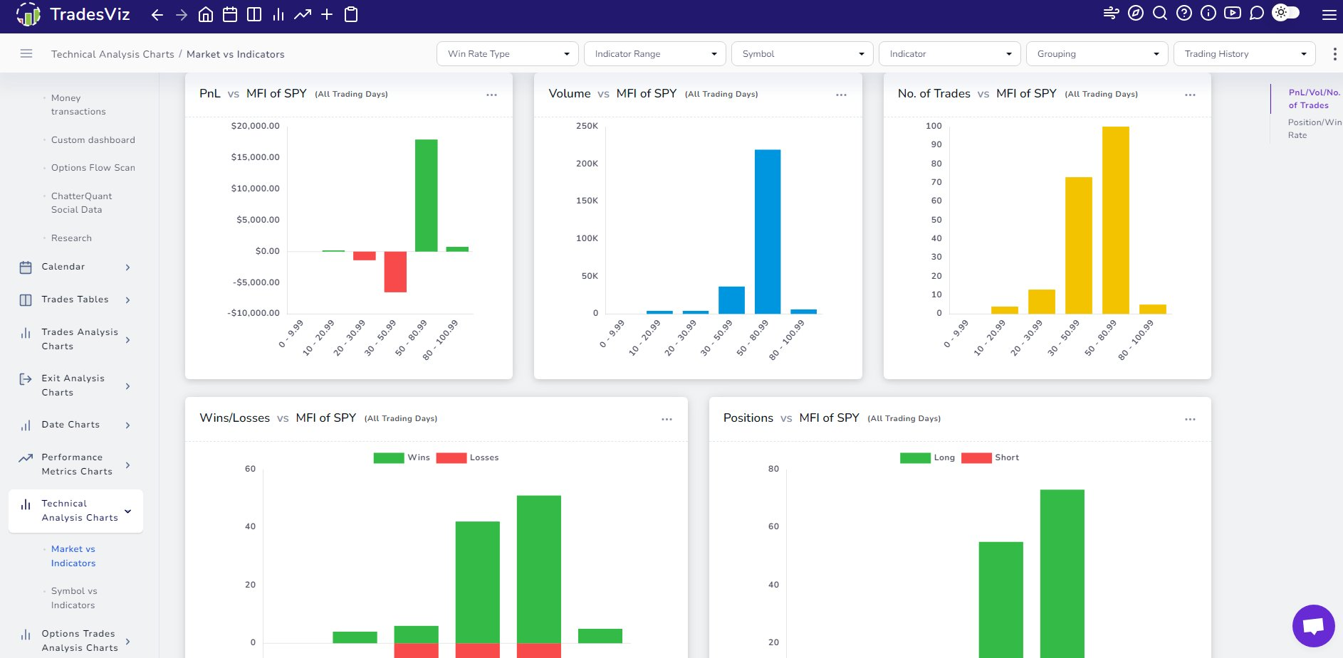Toggle the Wins legend swatch

point(389,457)
